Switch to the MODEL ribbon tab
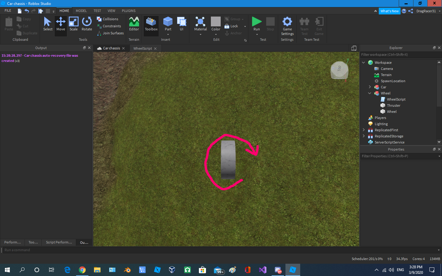The image size is (442, 276). tap(81, 10)
